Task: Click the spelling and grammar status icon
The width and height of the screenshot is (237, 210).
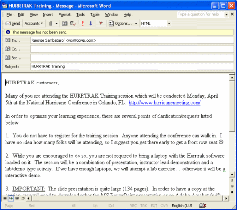Action: tap(202, 206)
